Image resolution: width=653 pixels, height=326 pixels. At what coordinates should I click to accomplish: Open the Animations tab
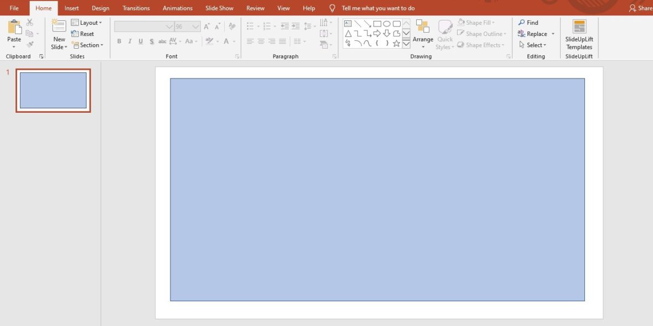point(177,8)
